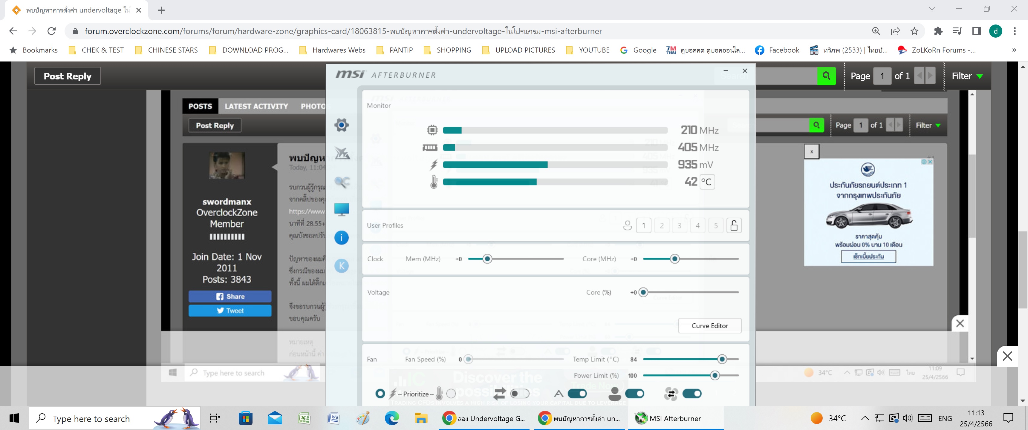The image size is (1028, 430).
Task: Open a new Chrome tab
Action: [161, 10]
